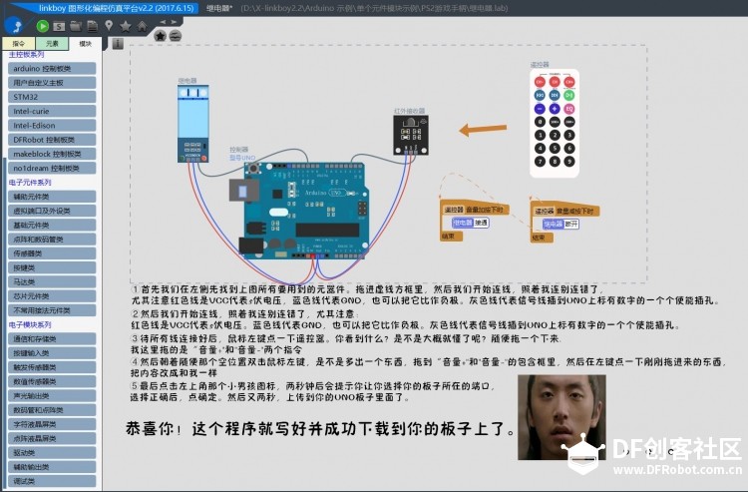Viewport: 748px width, 492px height.
Task: Open the 数值传感器类 category
Action: coord(52,382)
